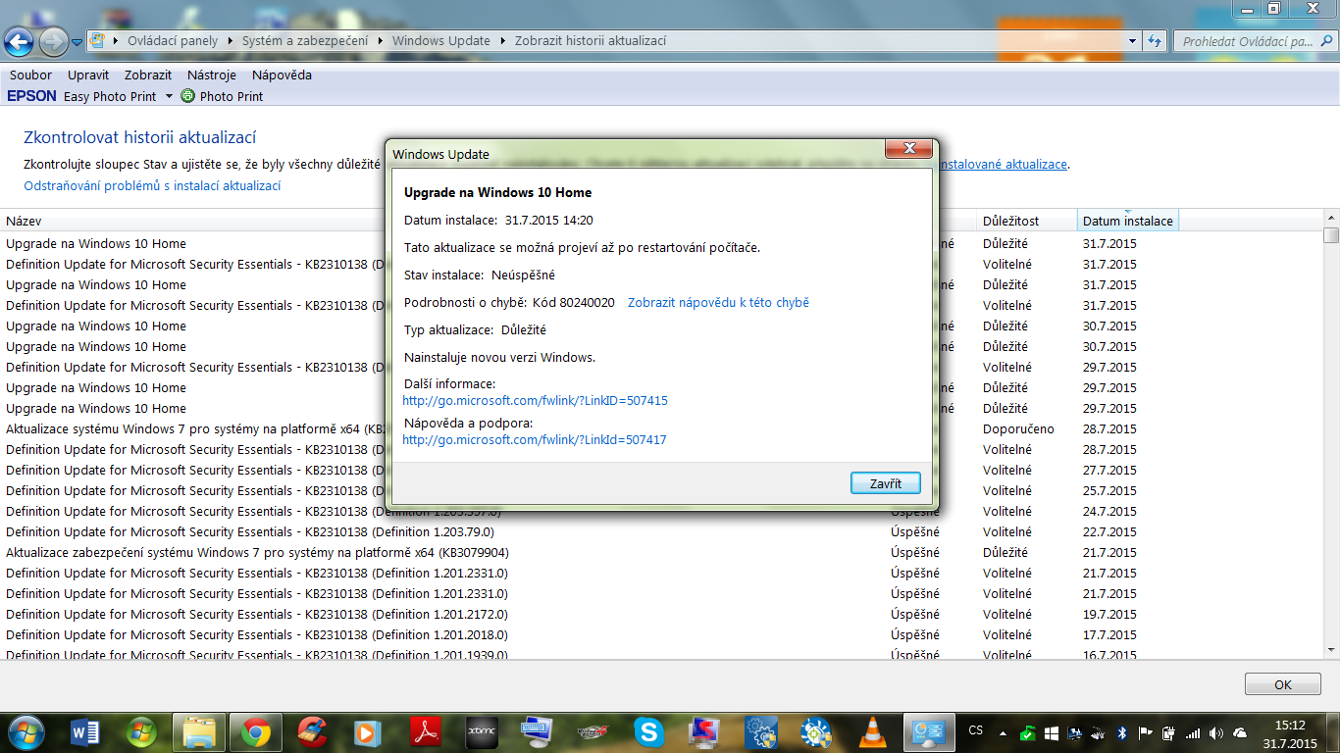Go back with the blue Back arrow
This screenshot has width=1340, height=753.
point(21,41)
